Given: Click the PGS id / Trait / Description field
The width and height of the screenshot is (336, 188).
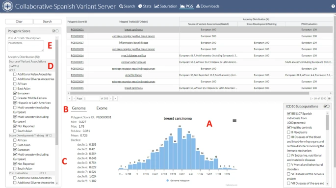Looking at the screenshot, I should (x=26, y=46).
